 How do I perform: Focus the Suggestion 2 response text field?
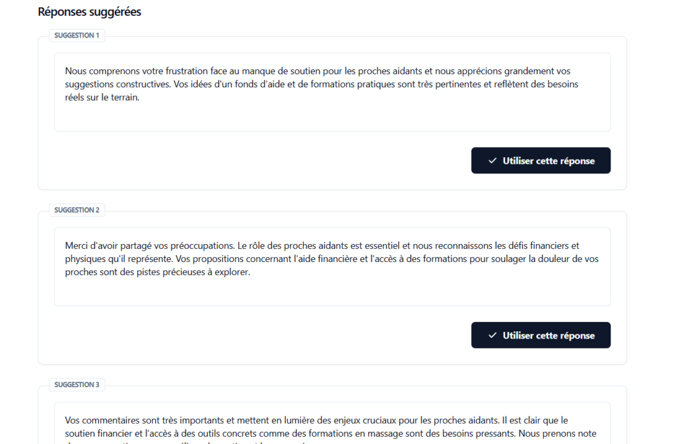332,267
